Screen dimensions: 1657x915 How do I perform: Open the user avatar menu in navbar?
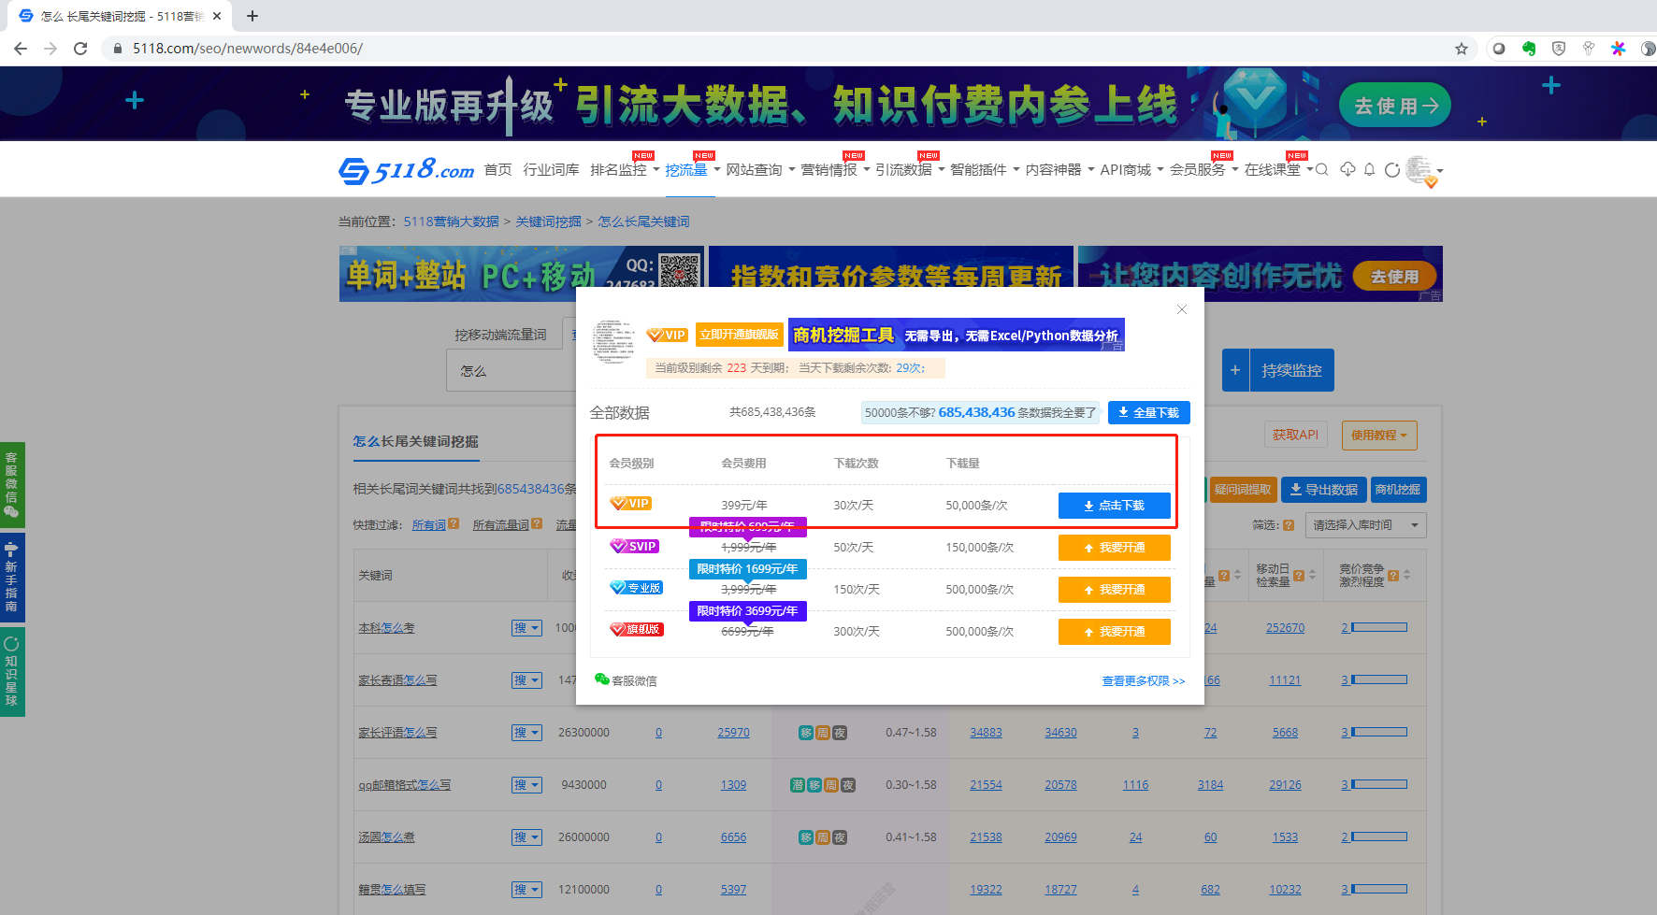tap(1423, 171)
